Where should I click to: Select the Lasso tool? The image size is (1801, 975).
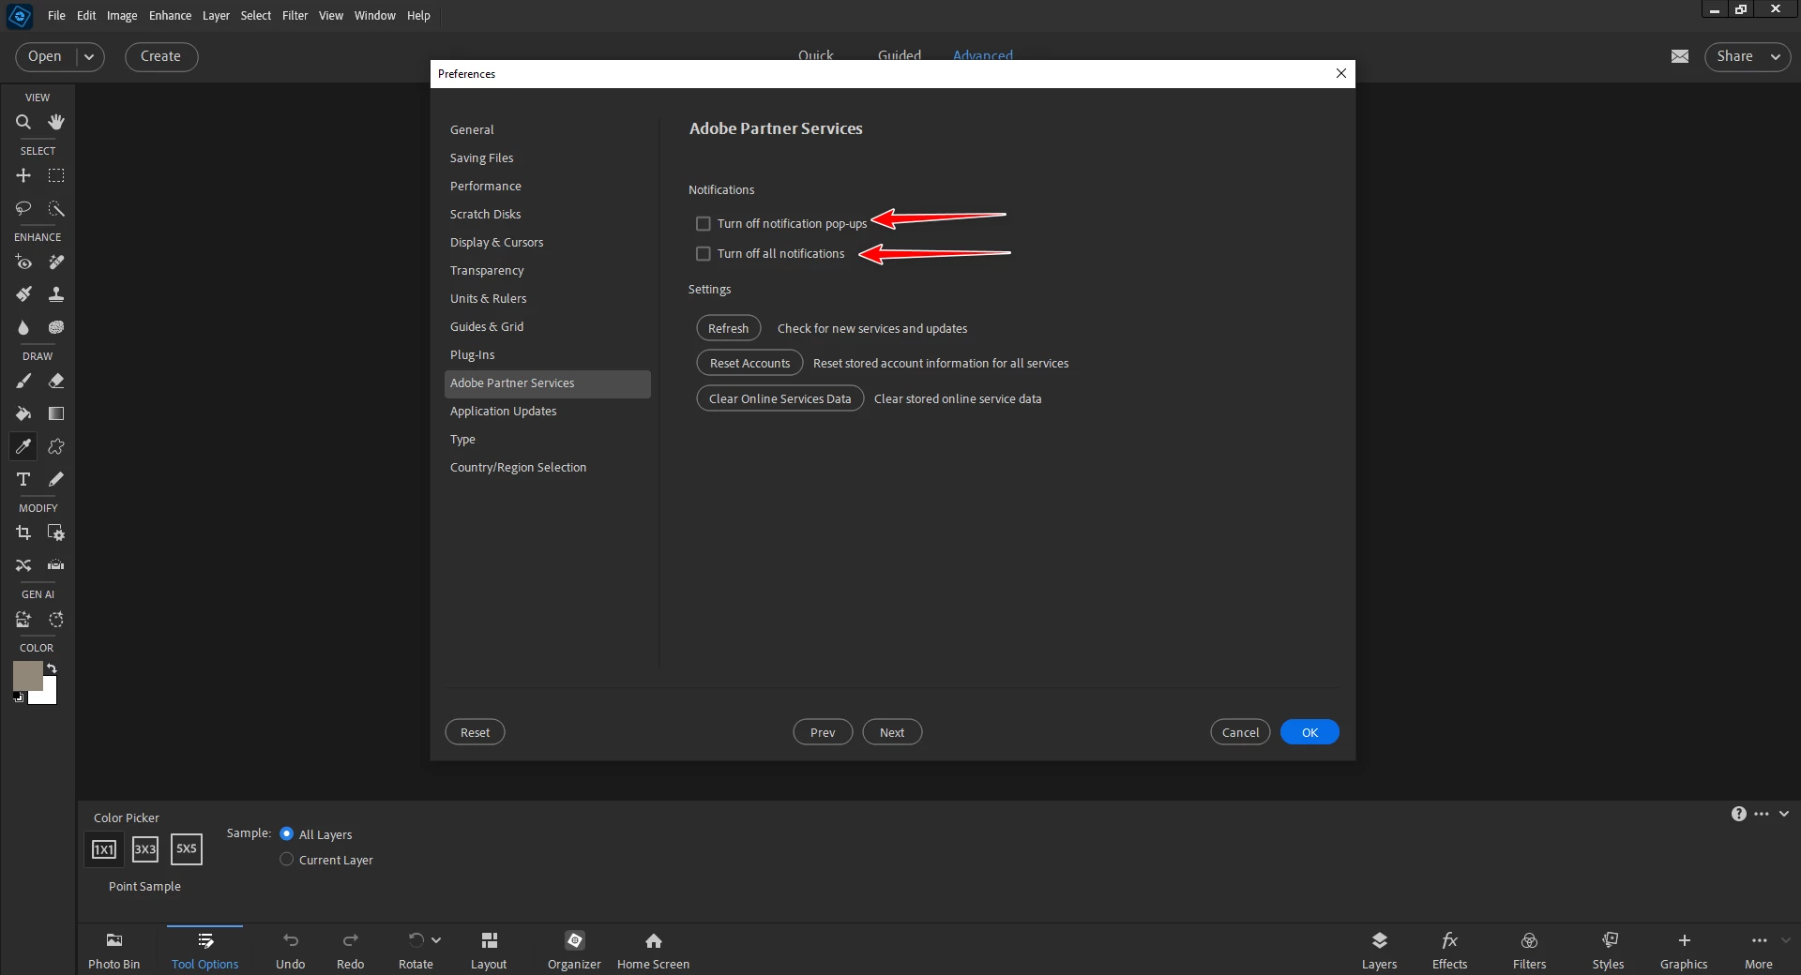point(23,208)
